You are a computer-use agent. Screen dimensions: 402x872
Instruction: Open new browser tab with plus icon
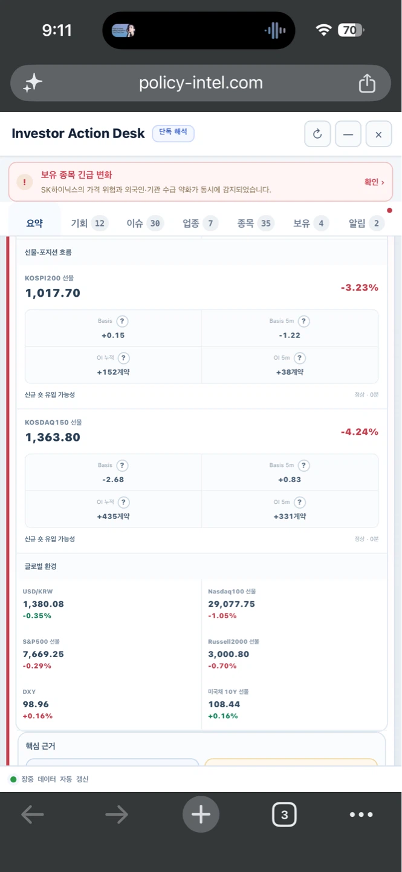201,814
